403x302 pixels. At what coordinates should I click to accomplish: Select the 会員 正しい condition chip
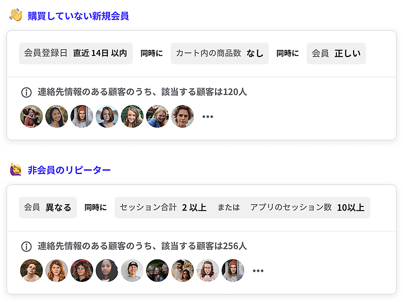(x=336, y=53)
